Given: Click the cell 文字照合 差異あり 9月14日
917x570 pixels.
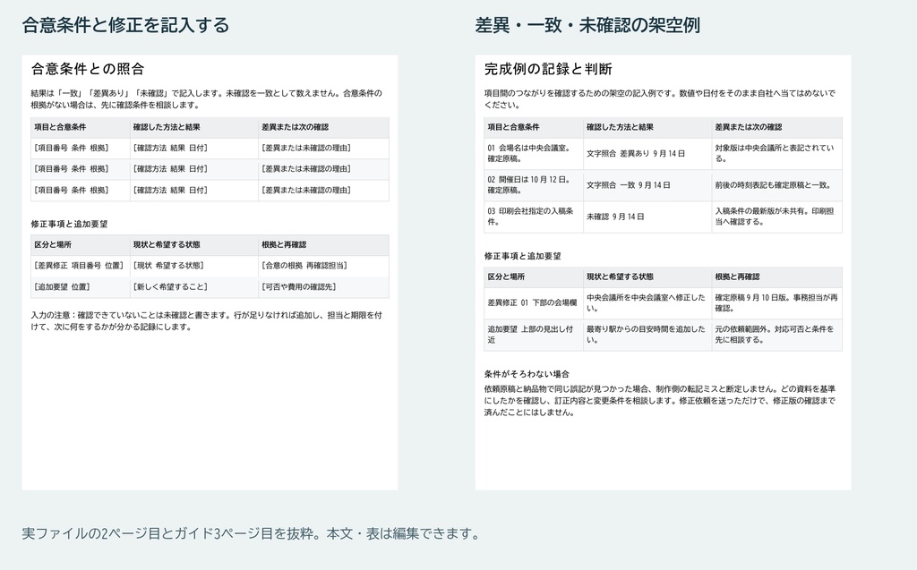Looking at the screenshot, I should pos(647,153).
